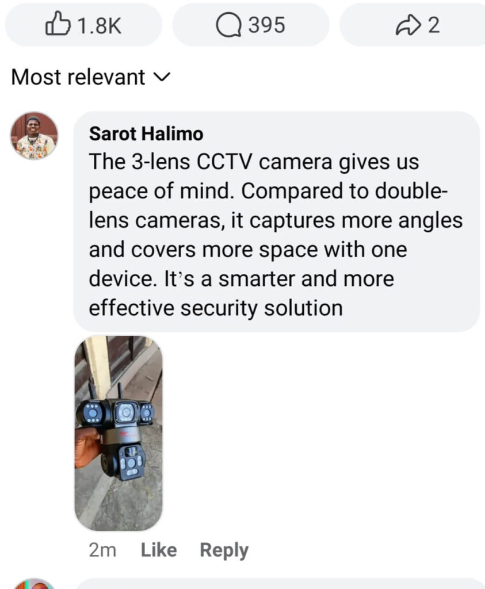Click the share count number 2
This screenshot has width=485, height=589.
pyautogui.click(x=434, y=25)
